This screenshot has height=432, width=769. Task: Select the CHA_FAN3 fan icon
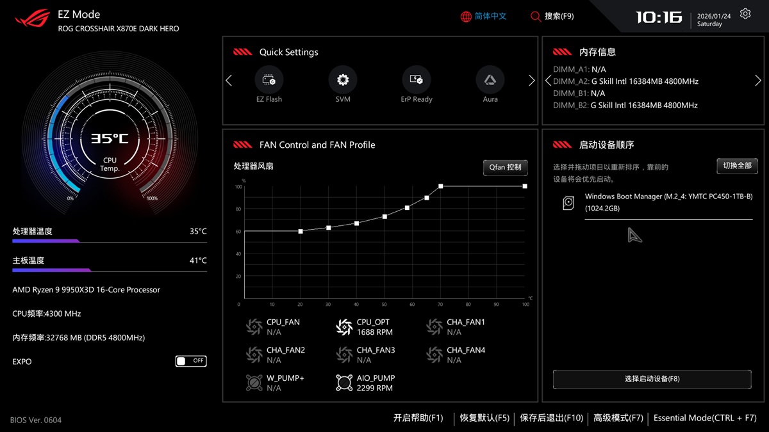(344, 355)
